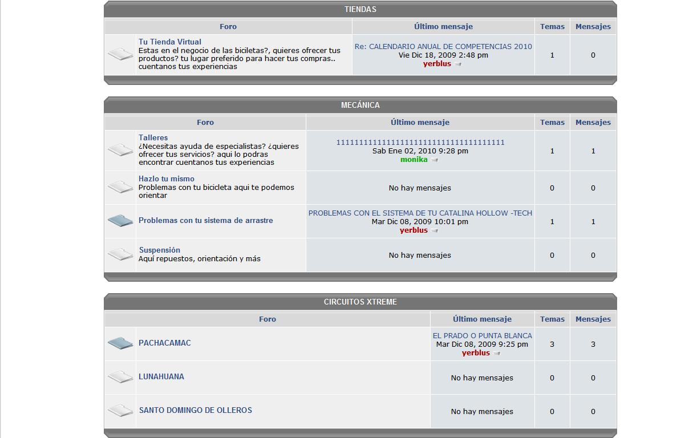
Task: Click the date Mar Dic 08, 2009 9:25 pm
Action: point(482,344)
